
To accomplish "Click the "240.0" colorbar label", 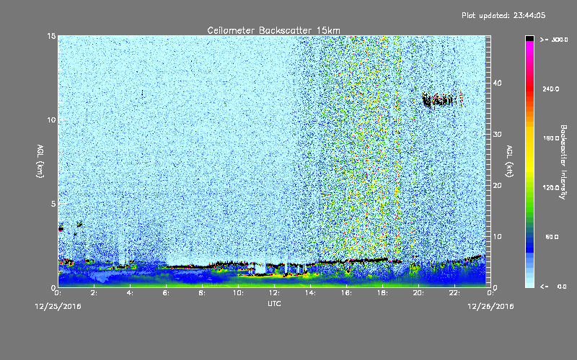I will [x=551, y=89].
